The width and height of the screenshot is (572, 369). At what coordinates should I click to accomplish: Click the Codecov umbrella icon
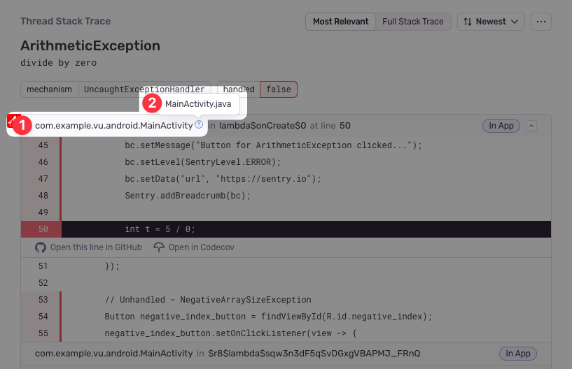tap(159, 247)
